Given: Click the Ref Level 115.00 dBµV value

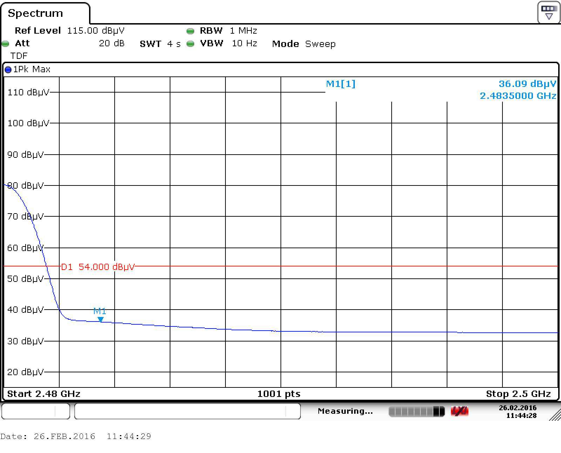Looking at the screenshot, I should [x=96, y=31].
